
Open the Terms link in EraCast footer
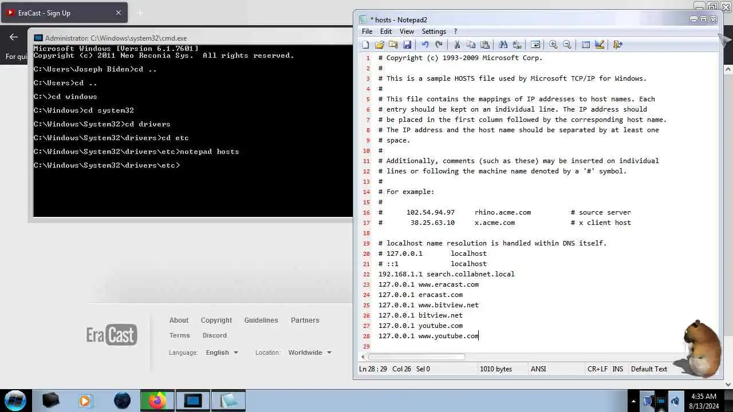point(179,335)
